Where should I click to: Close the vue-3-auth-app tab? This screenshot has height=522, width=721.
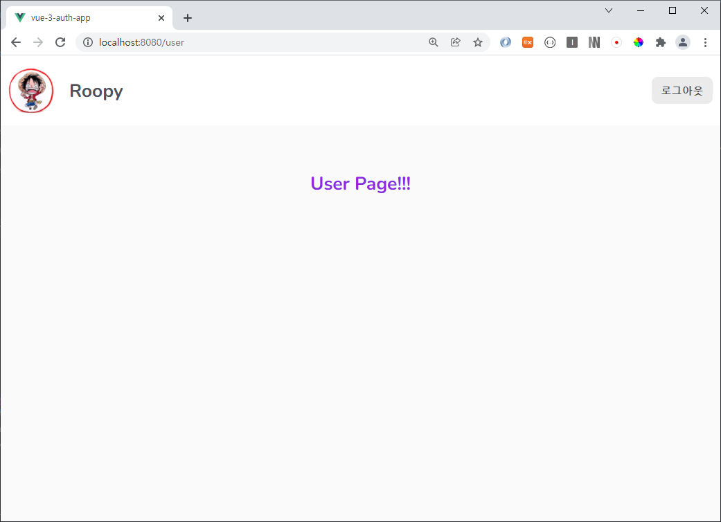click(161, 18)
